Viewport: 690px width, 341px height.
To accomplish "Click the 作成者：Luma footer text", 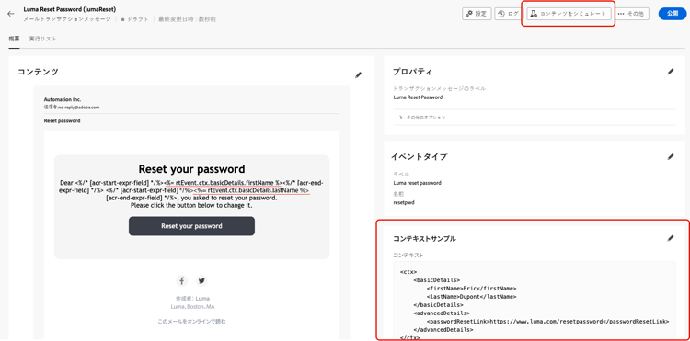I will (192, 299).
